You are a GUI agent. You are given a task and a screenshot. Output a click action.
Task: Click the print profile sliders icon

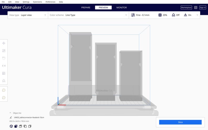pos(133,15)
